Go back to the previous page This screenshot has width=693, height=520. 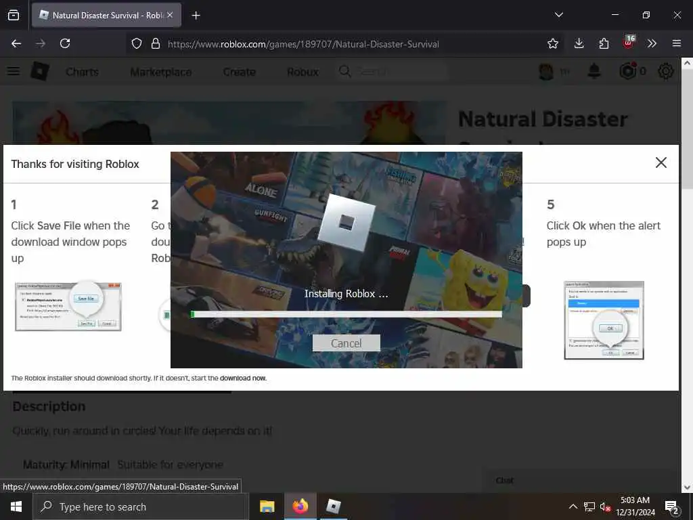tap(16, 43)
